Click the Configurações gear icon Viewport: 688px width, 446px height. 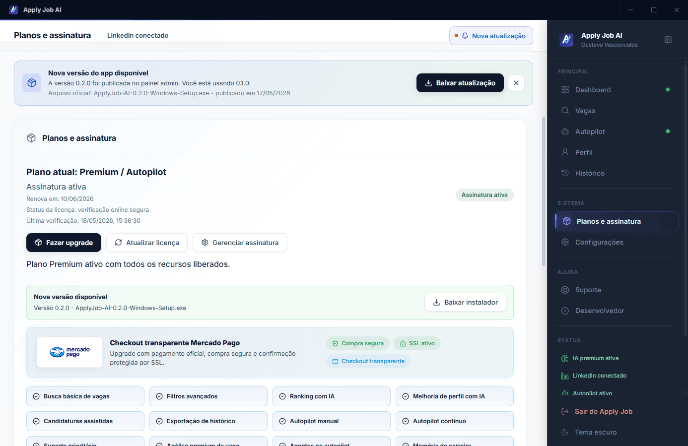[x=565, y=242]
